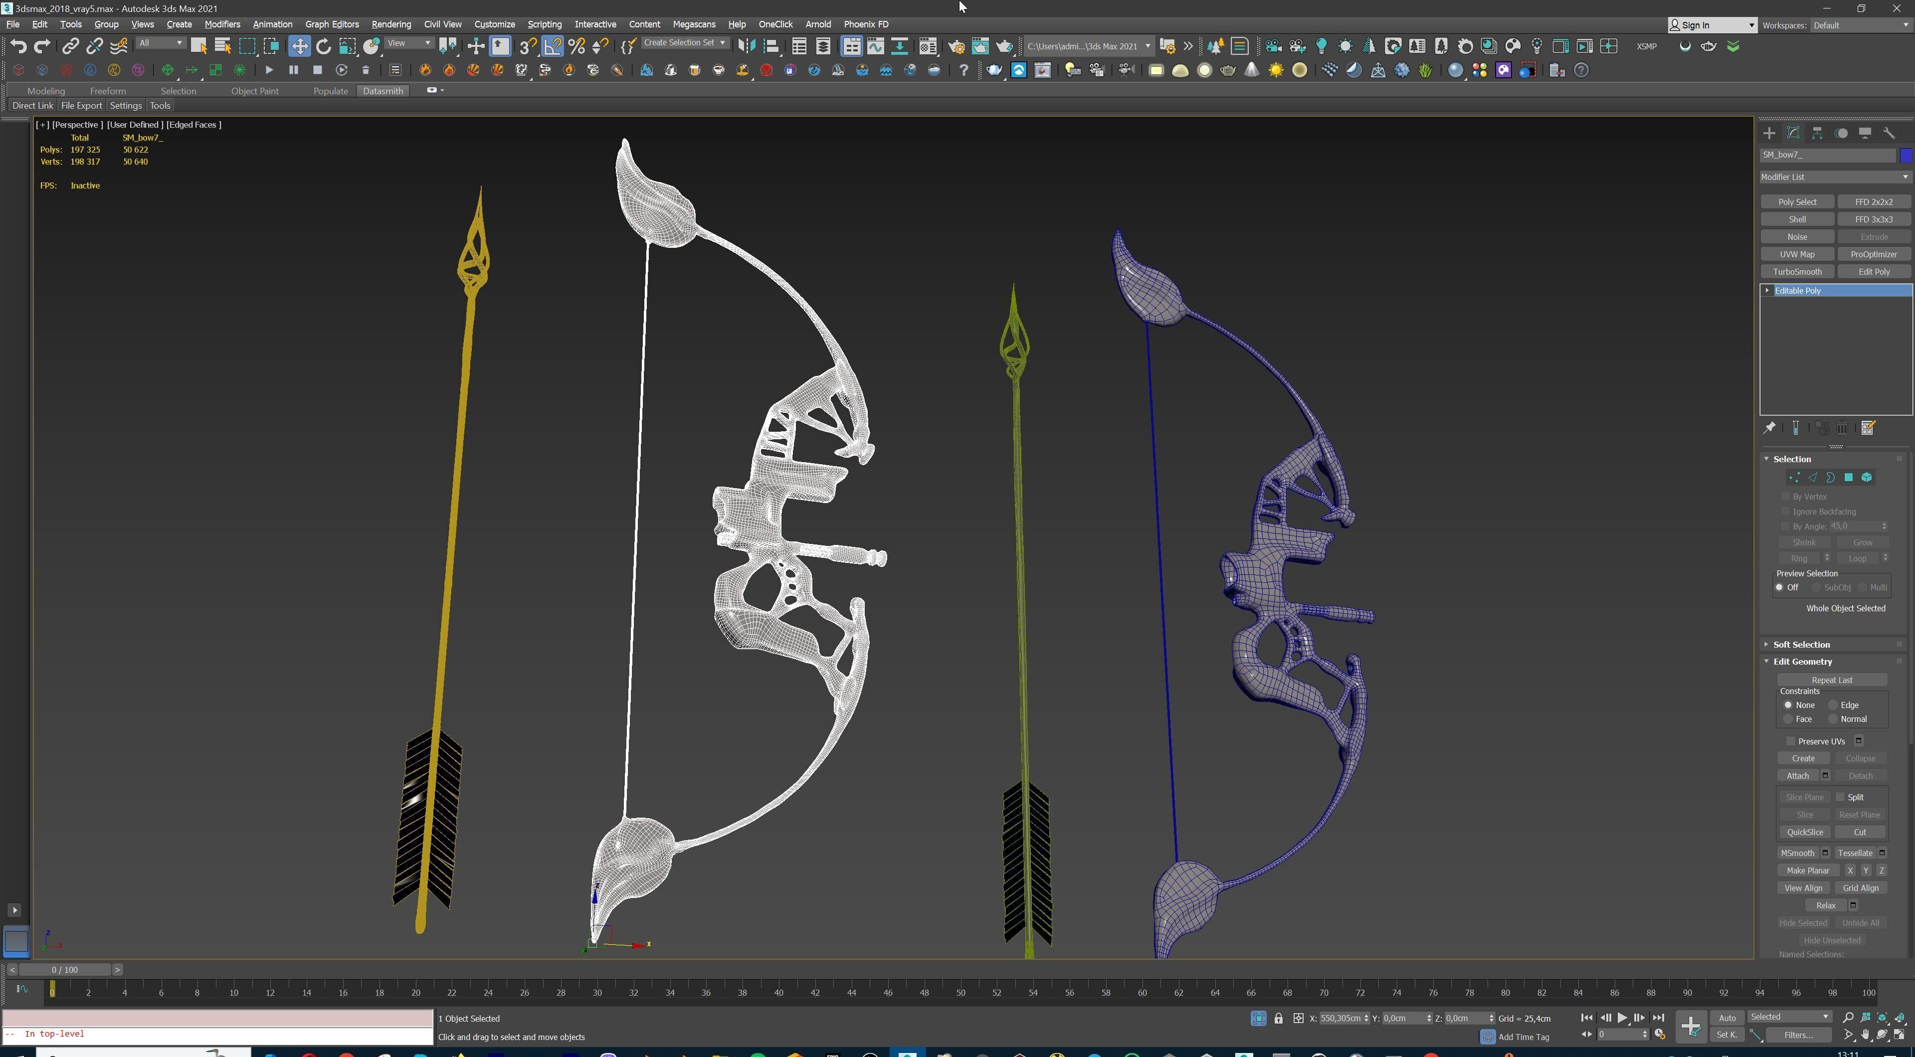Switch to the Freeform ribbon tab
This screenshot has height=1057, width=1915.
(108, 91)
